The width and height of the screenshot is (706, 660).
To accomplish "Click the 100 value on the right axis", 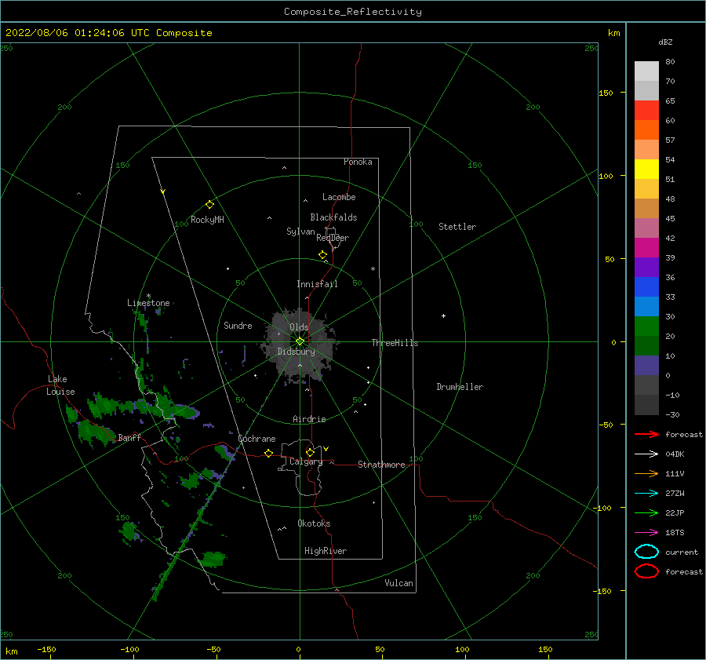I will click(606, 176).
